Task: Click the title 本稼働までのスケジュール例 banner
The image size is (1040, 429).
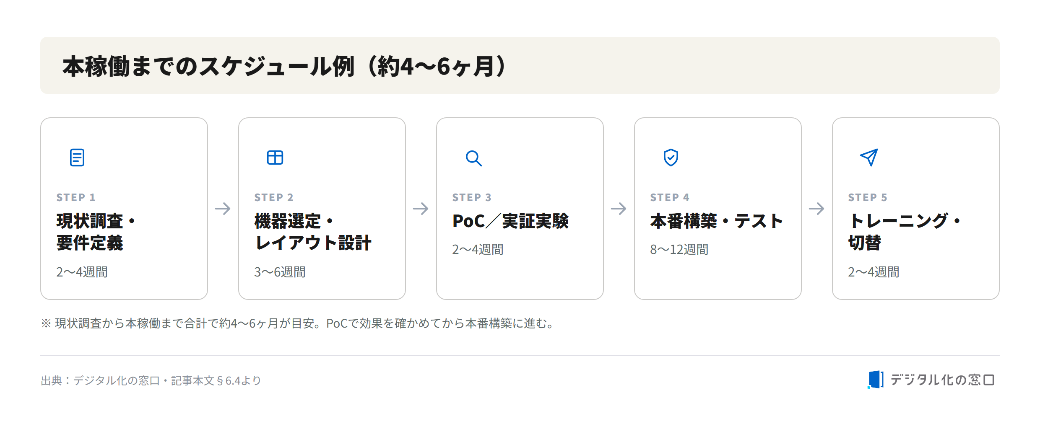Action: pyautogui.click(x=520, y=65)
